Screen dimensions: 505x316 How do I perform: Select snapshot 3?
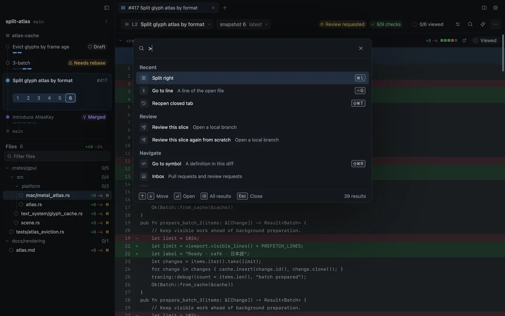pyautogui.click(x=39, y=98)
